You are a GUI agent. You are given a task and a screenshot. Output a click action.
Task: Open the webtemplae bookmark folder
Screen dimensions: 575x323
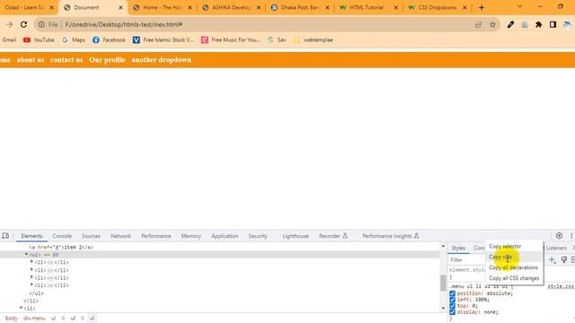point(314,39)
